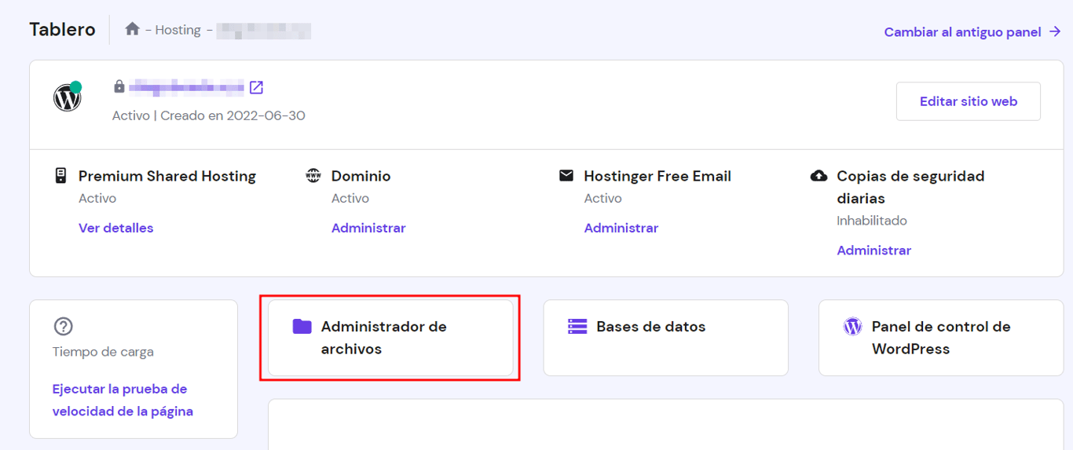The width and height of the screenshot is (1073, 450).
Task: Click Activo status under Dominio
Action: coord(350,199)
